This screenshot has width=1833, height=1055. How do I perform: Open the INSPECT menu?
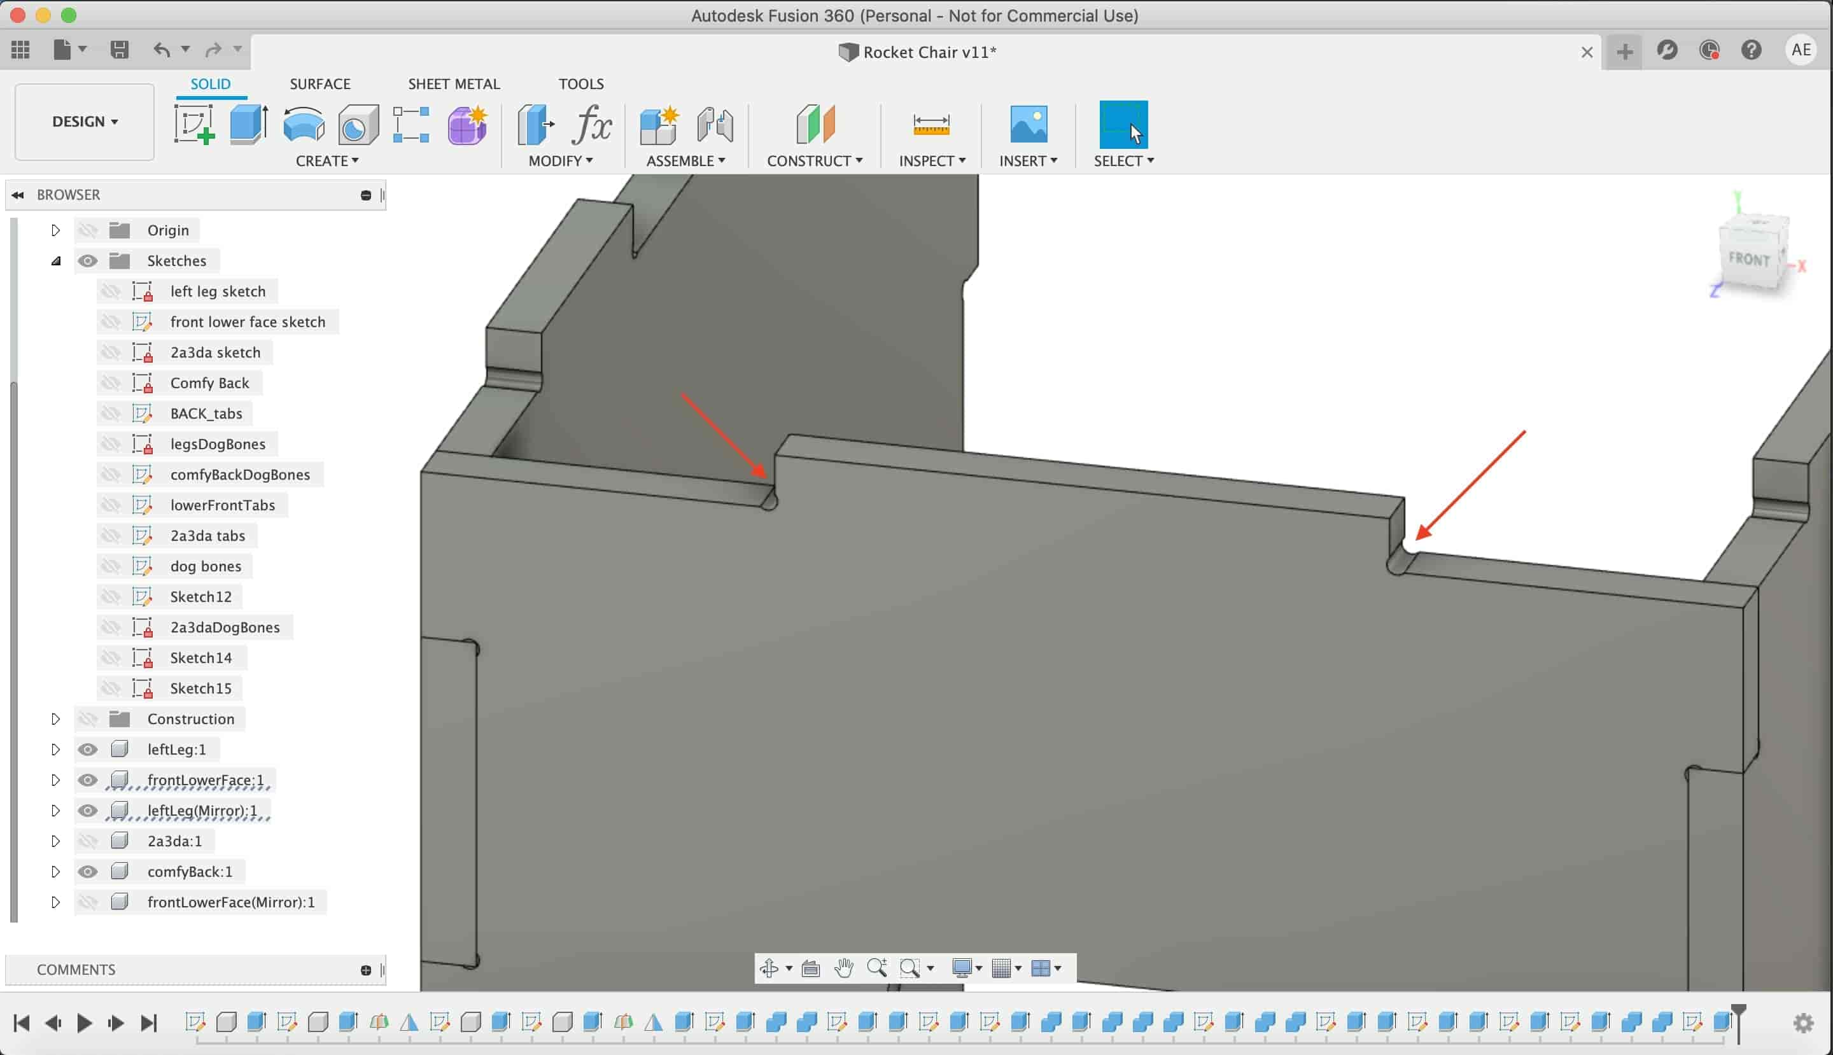(x=932, y=161)
